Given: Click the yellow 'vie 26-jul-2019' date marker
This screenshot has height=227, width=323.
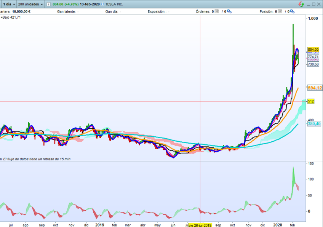Looking at the screenshot, I should pos(200,225).
